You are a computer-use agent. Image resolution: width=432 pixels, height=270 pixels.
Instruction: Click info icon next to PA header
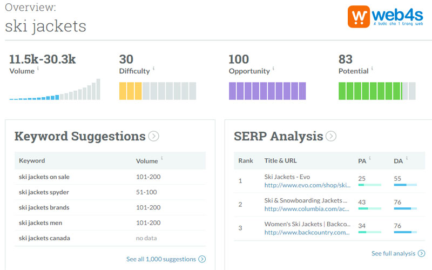click(370, 158)
